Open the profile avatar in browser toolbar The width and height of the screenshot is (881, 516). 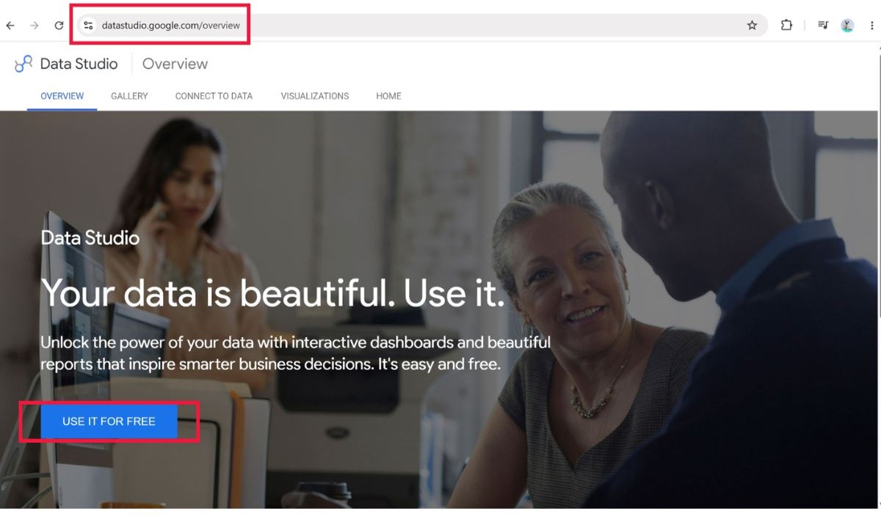coord(847,26)
